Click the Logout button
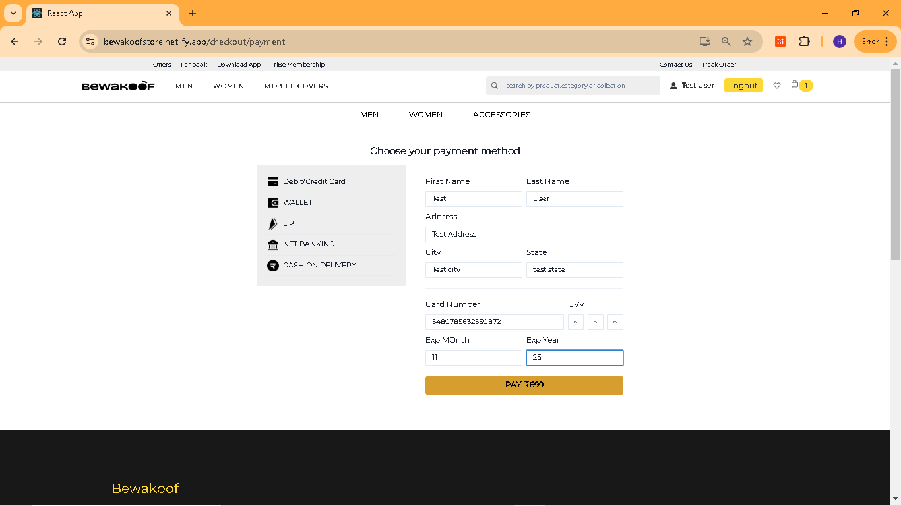This screenshot has width=901, height=506. pyautogui.click(x=743, y=86)
